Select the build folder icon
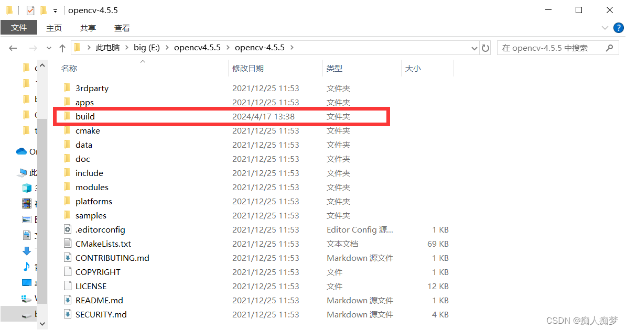626x330 pixels. [x=67, y=116]
